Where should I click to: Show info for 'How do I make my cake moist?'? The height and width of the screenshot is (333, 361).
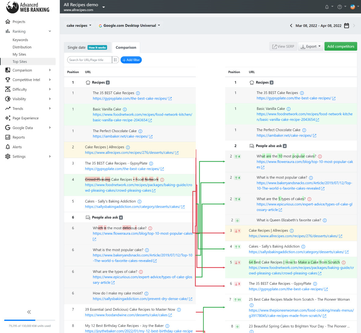pos(146,293)
